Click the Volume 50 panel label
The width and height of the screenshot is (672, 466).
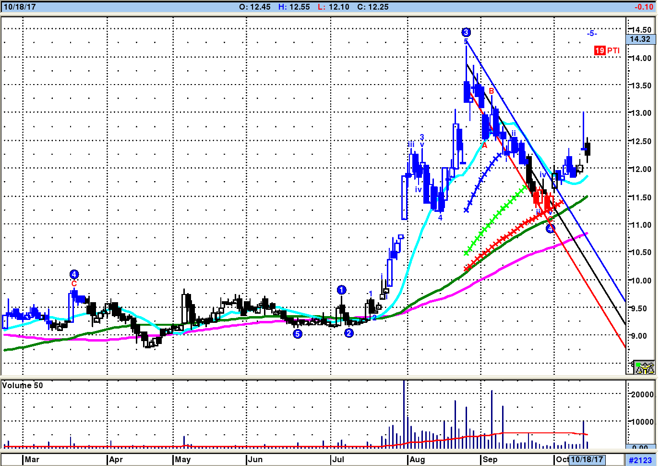point(23,385)
